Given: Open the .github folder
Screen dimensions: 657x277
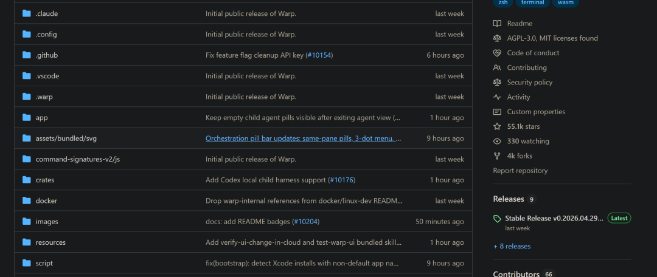Looking at the screenshot, I should [46, 55].
